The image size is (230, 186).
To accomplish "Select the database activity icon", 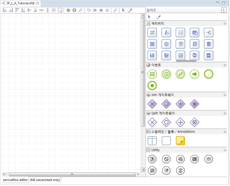I will coord(209,44).
